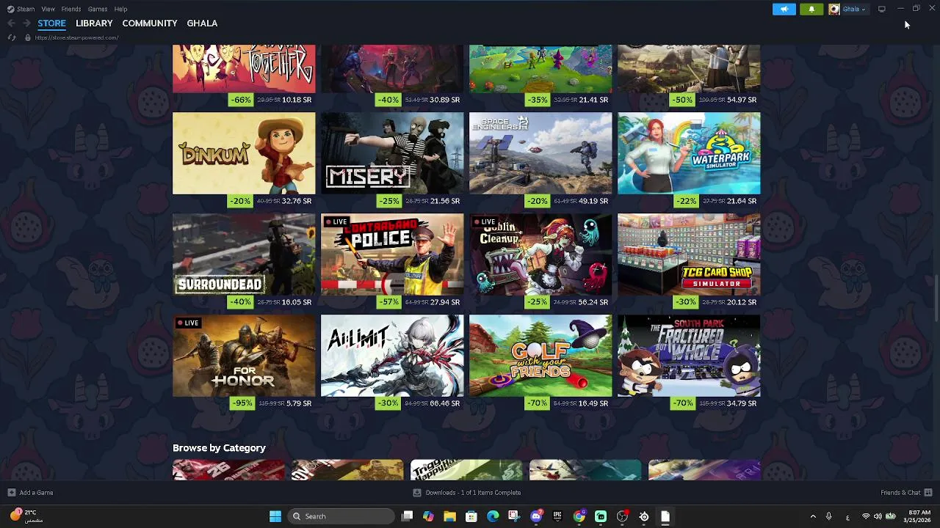Open volume control in the system tray
The height and width of the screenshot is (528, 940).
coord(878,516)
